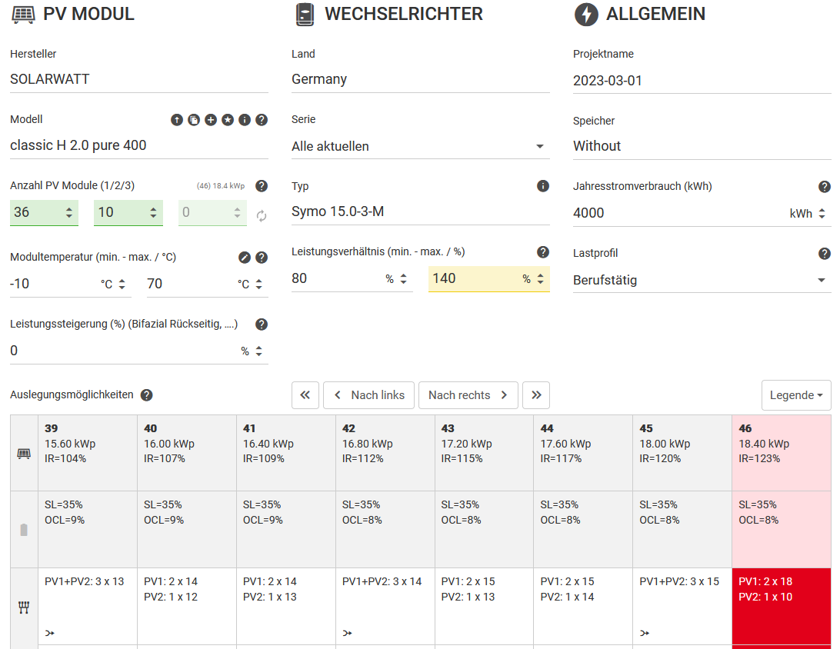Adjust the maximum Leistungsverhältnis stepper (140)

(541, 278)
